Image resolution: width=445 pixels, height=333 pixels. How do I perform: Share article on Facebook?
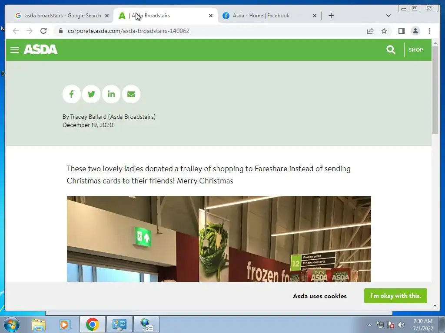click(72, 94)
